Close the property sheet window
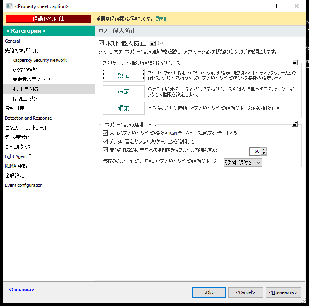Image resolution: width=309 pixels, height=306 pixels. pyautogui.click(x=297, y=6)
